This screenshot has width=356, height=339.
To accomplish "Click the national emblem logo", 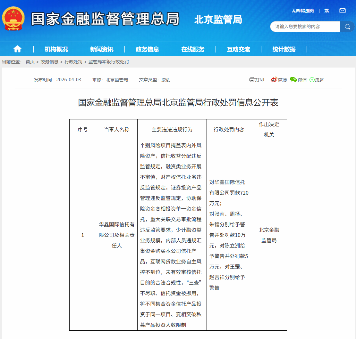I will (x=13, y=19).
